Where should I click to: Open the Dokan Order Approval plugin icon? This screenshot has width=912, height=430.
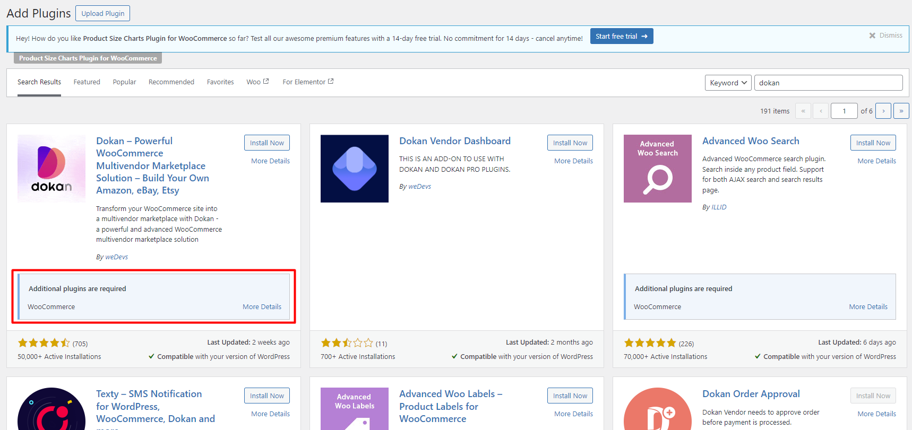pos(658,409)
